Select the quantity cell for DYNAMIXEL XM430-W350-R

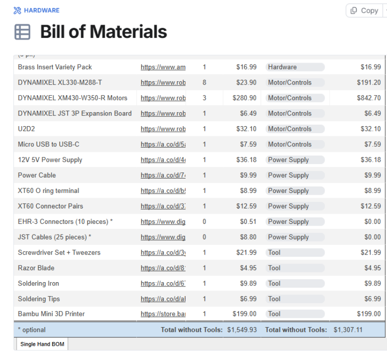pos(204,98)
